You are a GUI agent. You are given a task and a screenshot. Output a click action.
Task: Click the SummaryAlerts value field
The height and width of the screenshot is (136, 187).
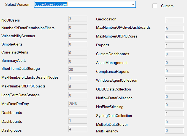pos(78,61)
